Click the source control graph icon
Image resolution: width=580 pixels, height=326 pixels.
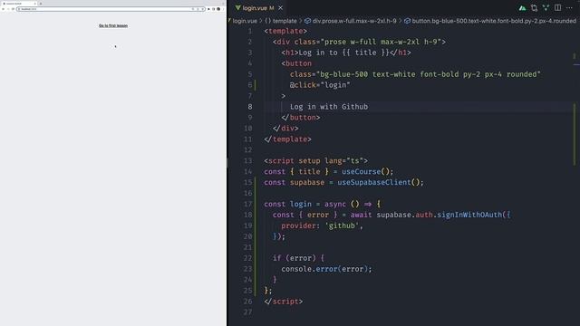point(546,8)
